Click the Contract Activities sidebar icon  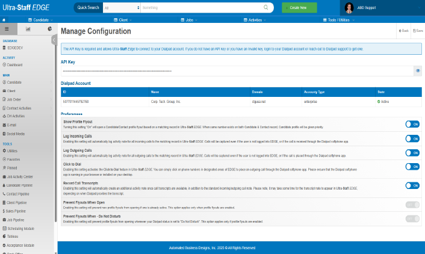pyautogui.click(x=4, y=108)
